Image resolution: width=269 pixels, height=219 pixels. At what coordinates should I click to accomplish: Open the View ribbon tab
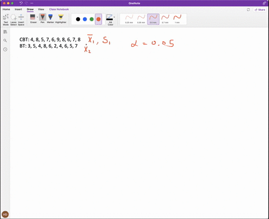point(41,9)
